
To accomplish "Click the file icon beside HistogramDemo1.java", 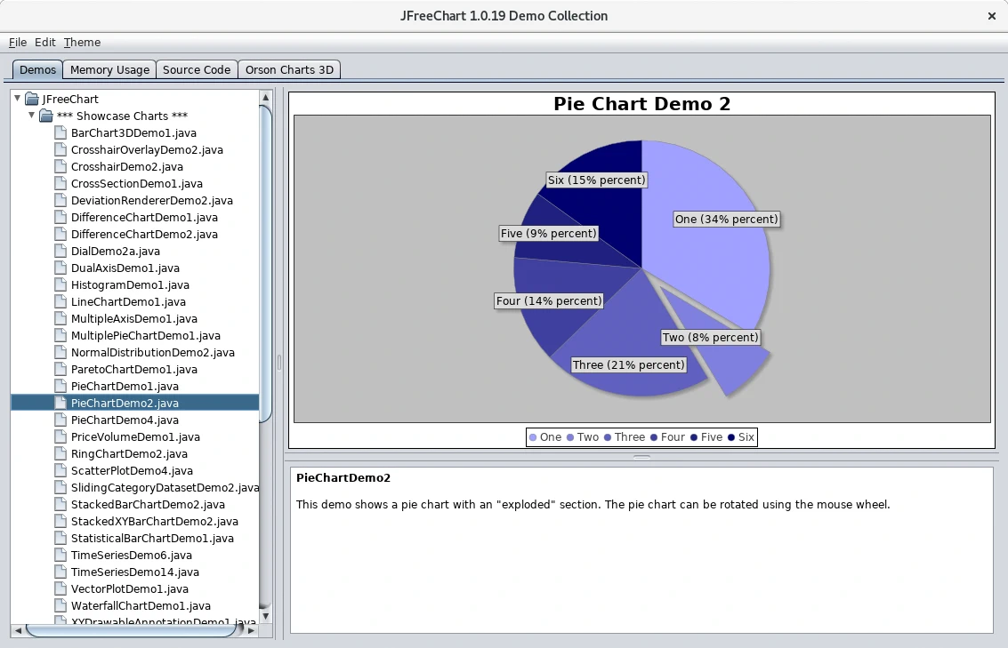I will click(60, 284).
